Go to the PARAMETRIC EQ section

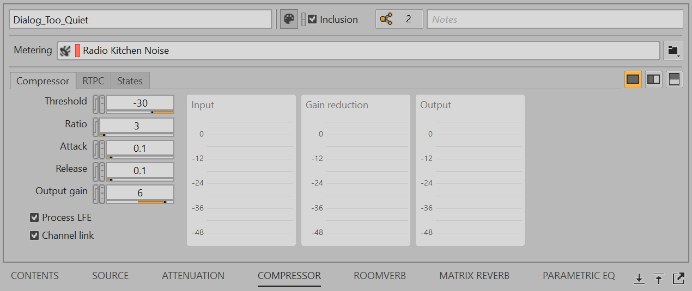tap(579, 276)
